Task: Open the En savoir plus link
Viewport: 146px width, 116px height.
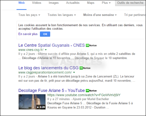Action: pos(28,34)
